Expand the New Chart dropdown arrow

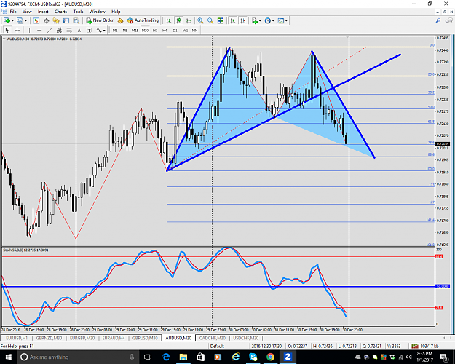click(12, 20)
